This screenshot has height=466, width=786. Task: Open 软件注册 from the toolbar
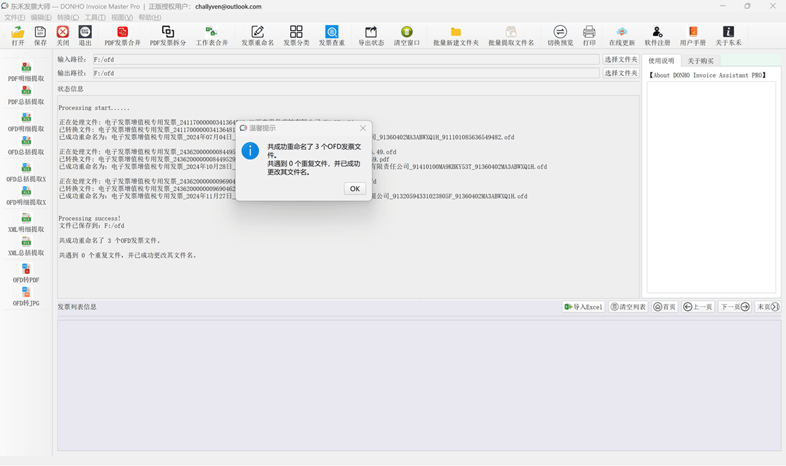657,36
